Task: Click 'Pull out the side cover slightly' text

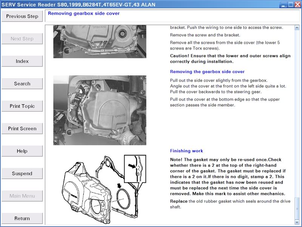Action: [x=219, y=80]
